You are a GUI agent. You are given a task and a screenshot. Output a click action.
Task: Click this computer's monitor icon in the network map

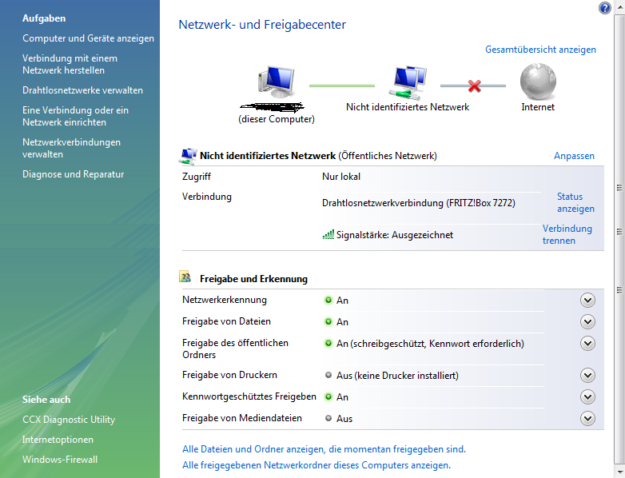[277, 82]
